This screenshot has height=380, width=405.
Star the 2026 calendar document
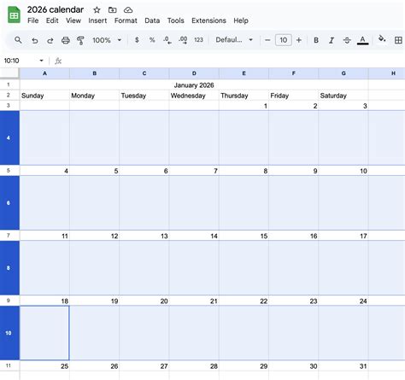point(97,10)
